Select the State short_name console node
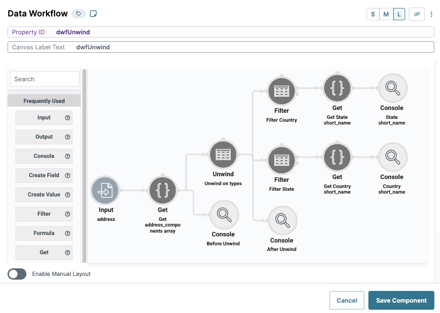Screen dimensions: 440x313 coord(392,88)
